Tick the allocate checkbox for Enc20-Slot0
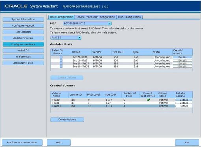The width and height of the screenshot is (201, 147). pyautogui.click(x=61, y=57)
